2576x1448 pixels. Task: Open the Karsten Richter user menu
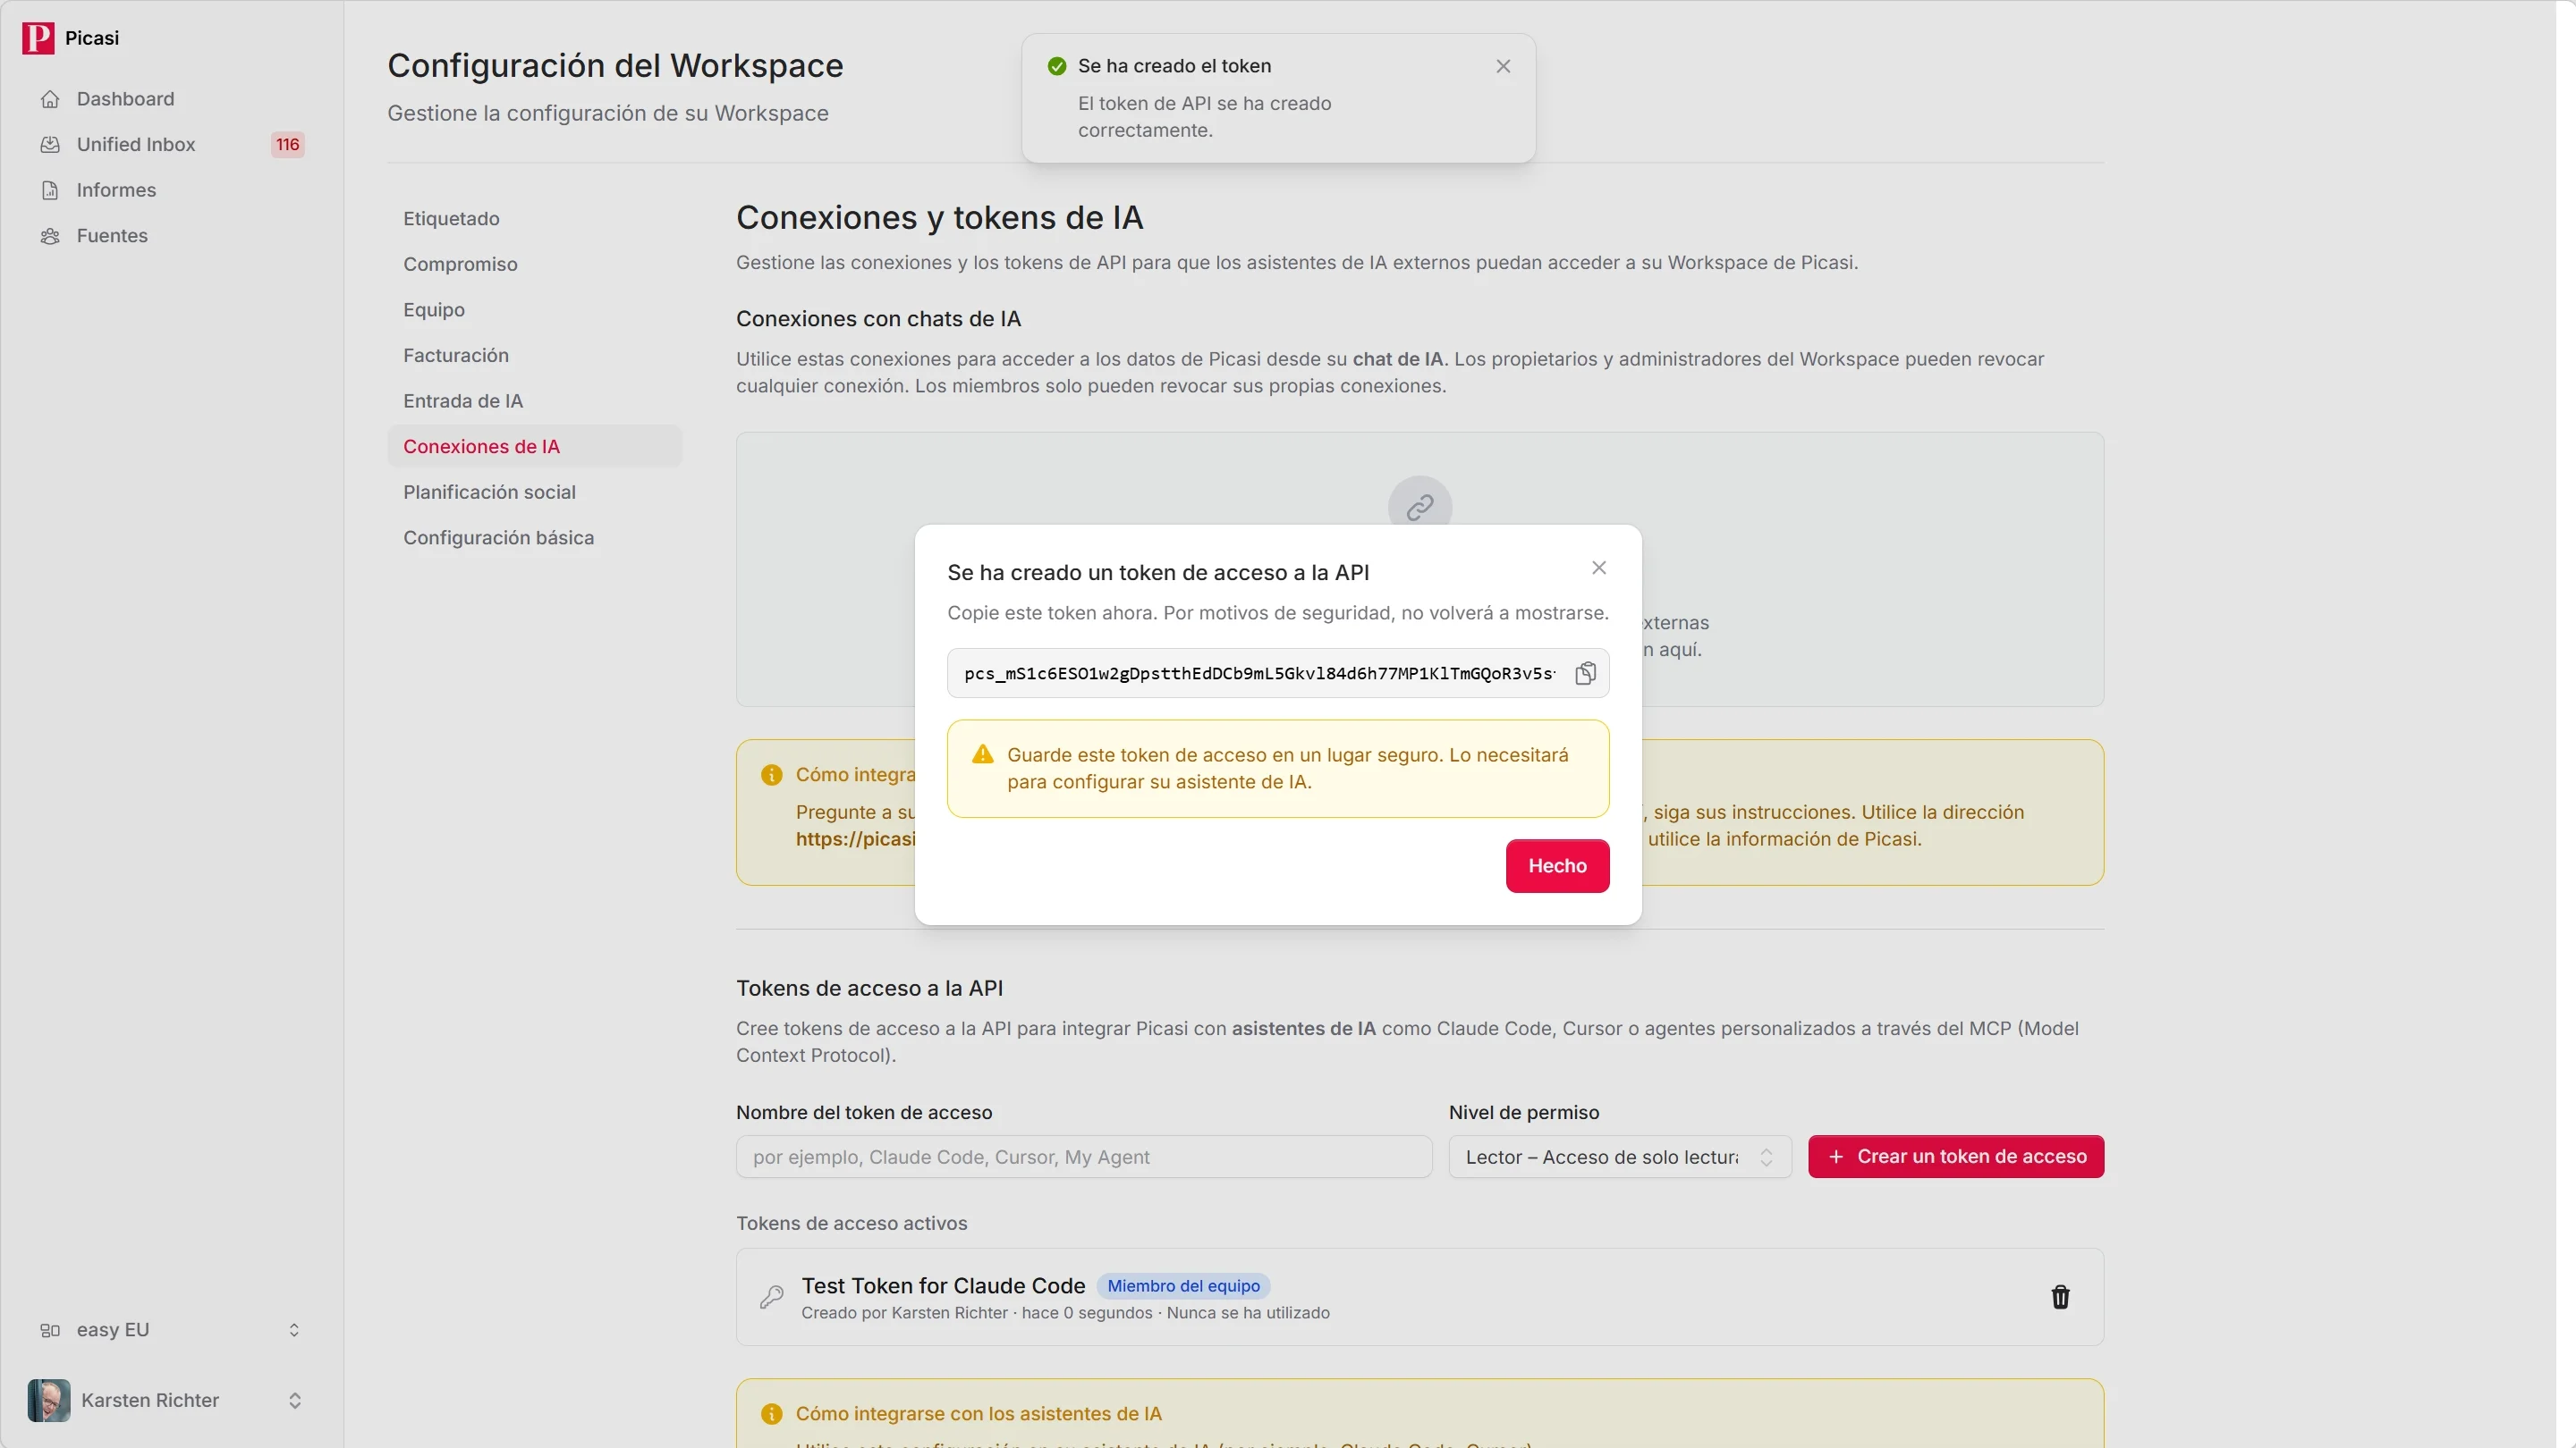pyautogui.click(x=172, y=1401)
